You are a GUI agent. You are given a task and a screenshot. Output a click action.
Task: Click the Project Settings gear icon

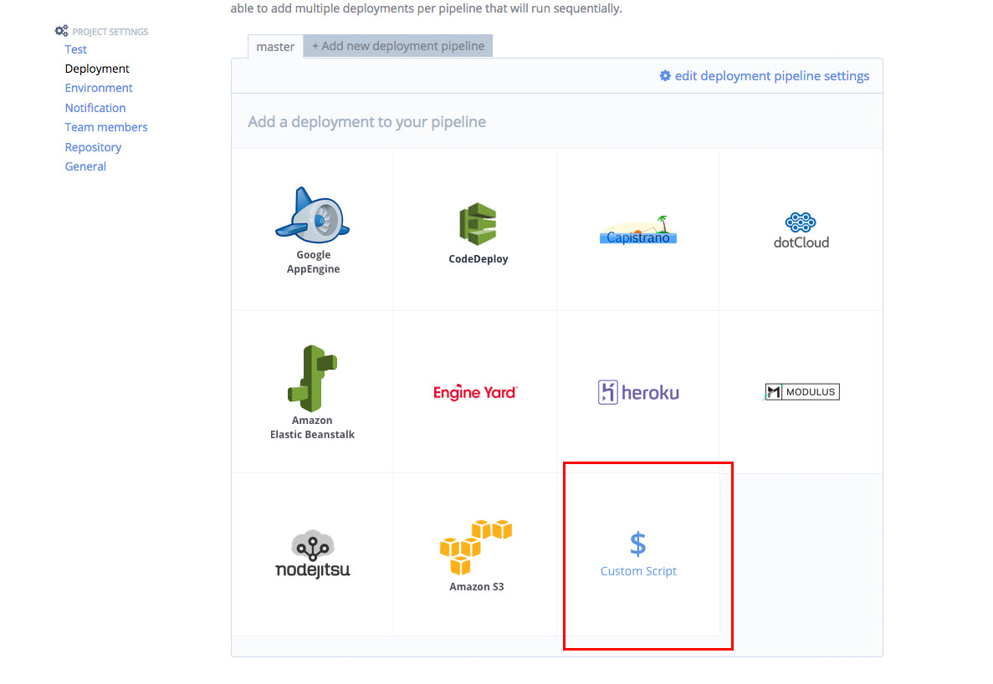coord(60,29)
